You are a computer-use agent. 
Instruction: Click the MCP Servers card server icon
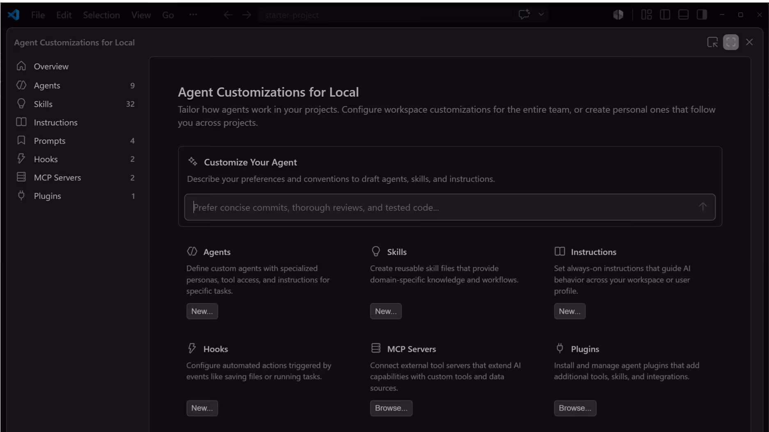pyautogui.click(x=376, y=348)
